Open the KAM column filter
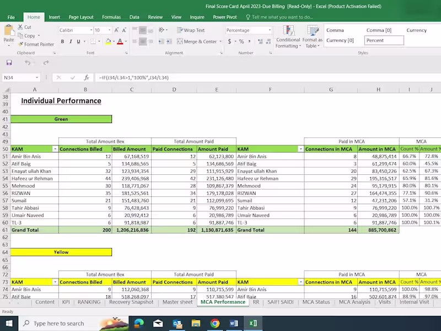 point(55,149)
